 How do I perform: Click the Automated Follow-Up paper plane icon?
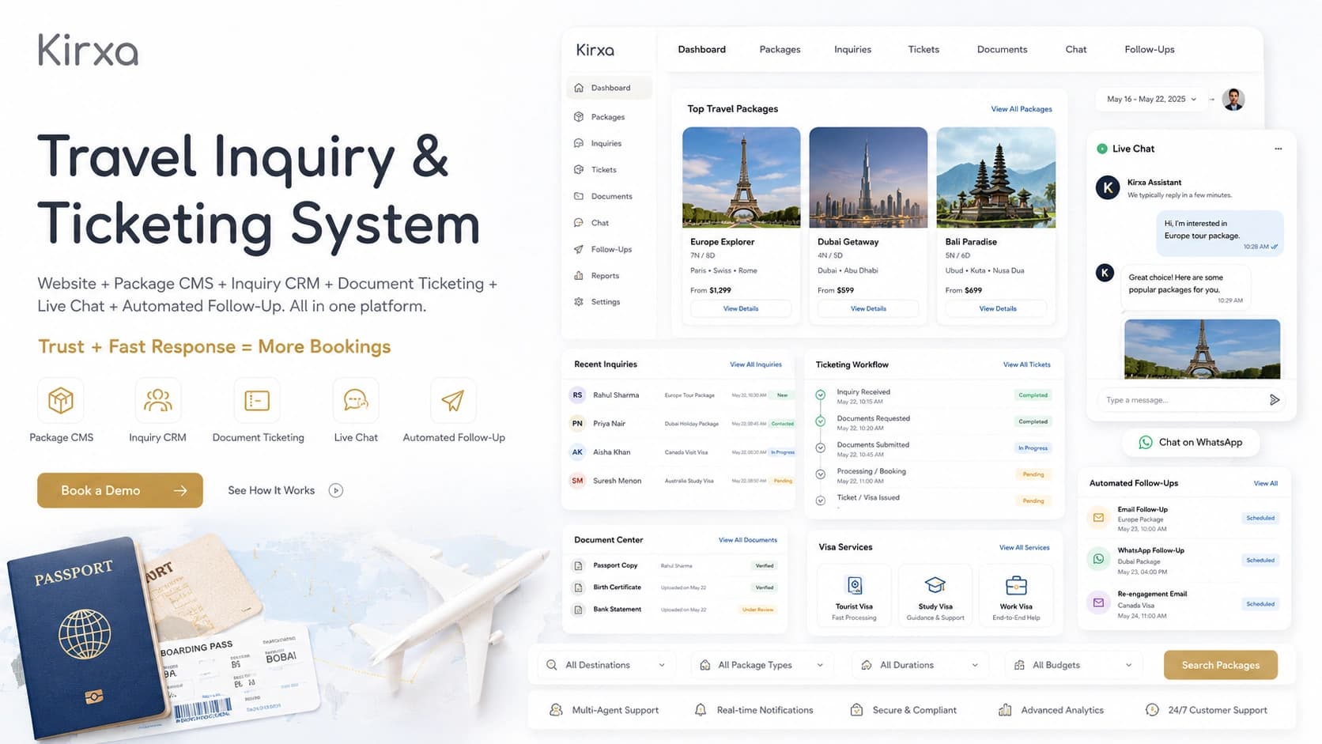453,401
